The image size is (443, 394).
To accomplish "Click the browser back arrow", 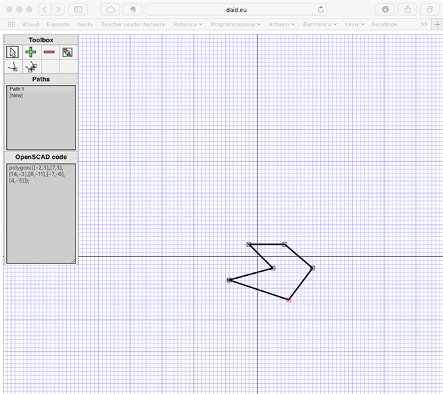I will coord(44,10).
